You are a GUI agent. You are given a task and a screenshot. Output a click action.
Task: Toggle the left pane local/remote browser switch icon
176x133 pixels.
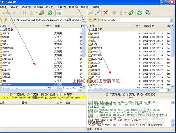(x=58, y=13)
